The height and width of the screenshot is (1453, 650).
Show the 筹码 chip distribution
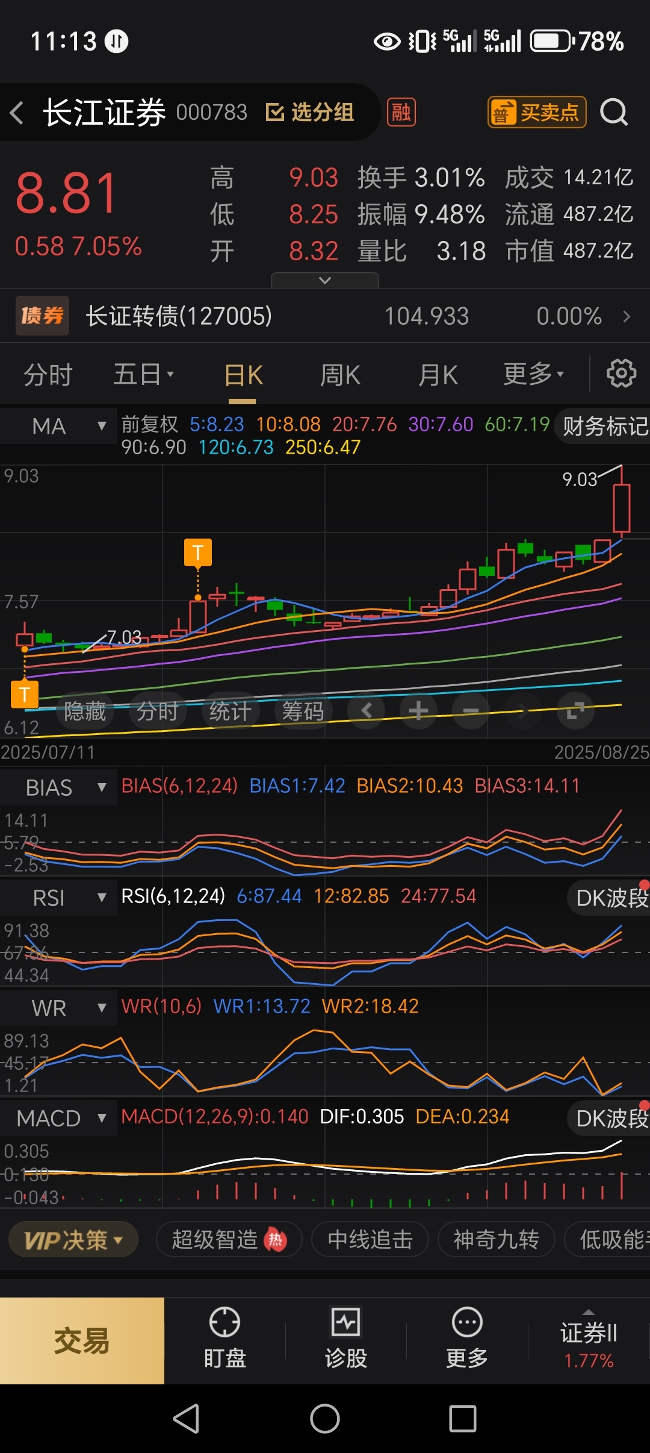point(303,711)
